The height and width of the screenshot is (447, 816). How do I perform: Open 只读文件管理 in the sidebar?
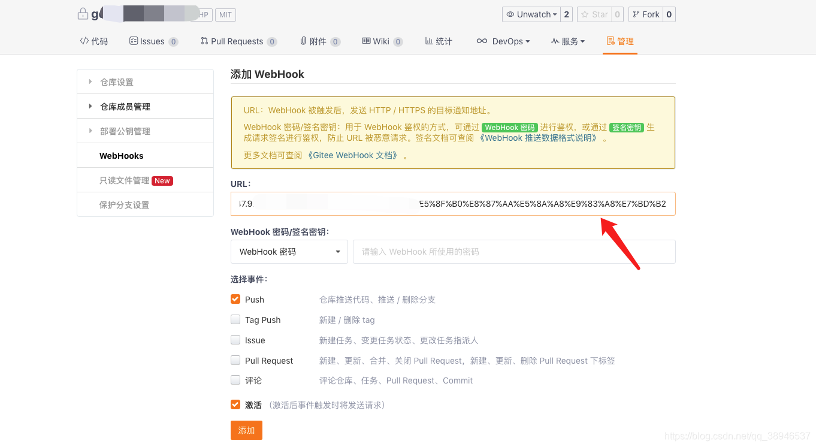[x=145, y=180]
